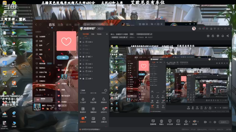Click heart icon in music player bar
Image resolution: width=236 pixels, height=132 pixels.
tap(43, 108)
